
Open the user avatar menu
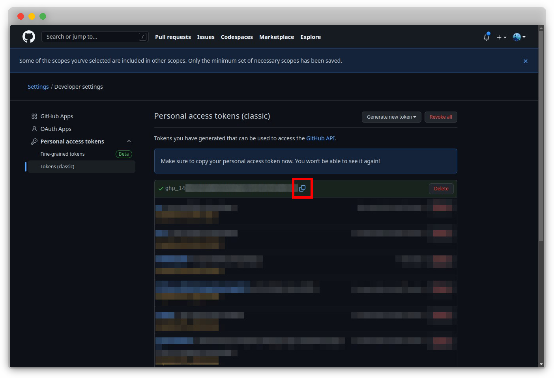pos(519,37)
